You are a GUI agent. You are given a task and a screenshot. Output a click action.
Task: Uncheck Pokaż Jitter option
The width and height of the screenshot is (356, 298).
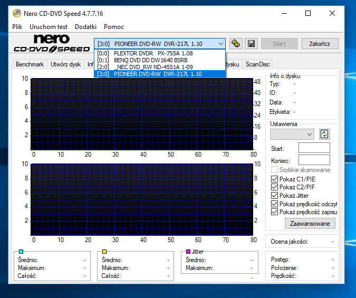(274, 195)
